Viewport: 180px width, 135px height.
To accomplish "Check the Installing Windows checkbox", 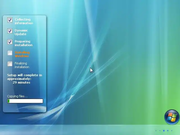I will 10,53.
